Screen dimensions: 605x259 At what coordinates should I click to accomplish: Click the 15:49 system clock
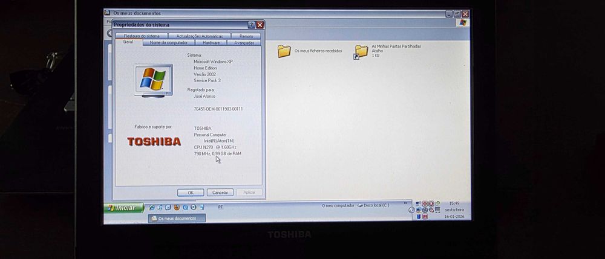[454, 203]
